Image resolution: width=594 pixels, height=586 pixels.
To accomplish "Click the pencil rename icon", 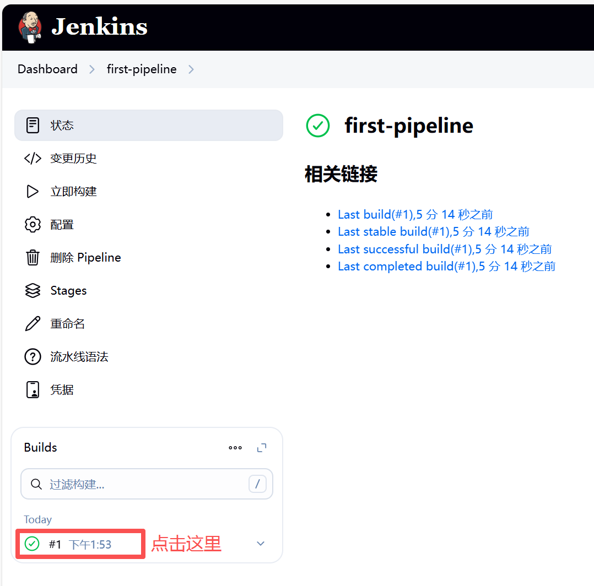I will pyautogui.click(x=33, y=324).
